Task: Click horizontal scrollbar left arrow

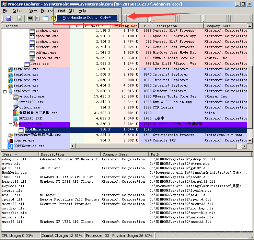Action: pyautogui.click(x=72, y=146)
